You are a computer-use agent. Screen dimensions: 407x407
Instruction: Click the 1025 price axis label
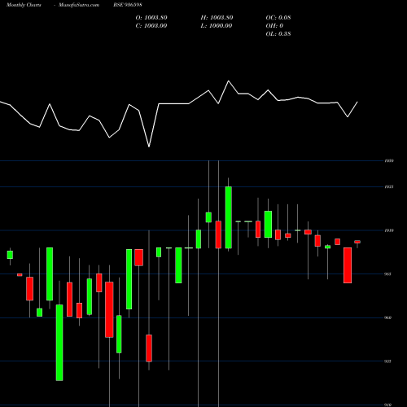tap(389, 187)
